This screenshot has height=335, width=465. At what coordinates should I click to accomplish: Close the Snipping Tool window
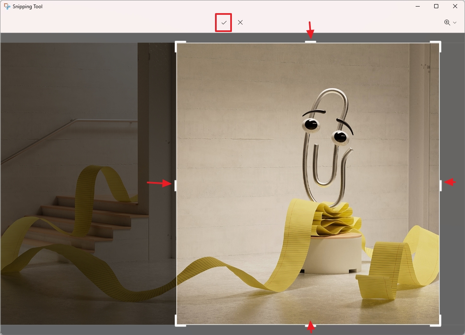tap(455, 6)
